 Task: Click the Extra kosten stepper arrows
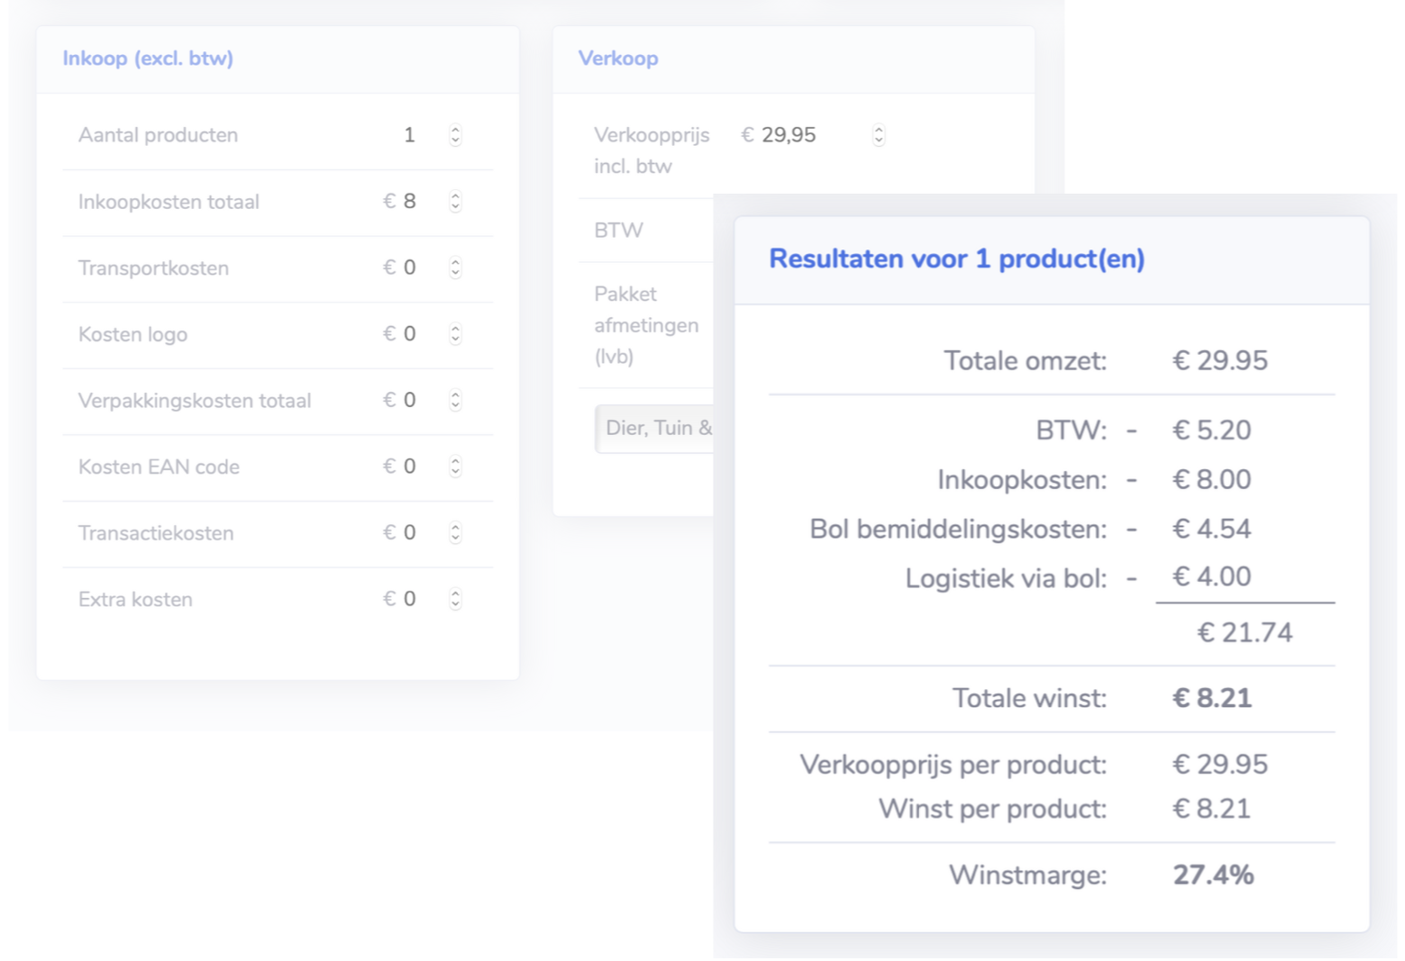[455, 600]
